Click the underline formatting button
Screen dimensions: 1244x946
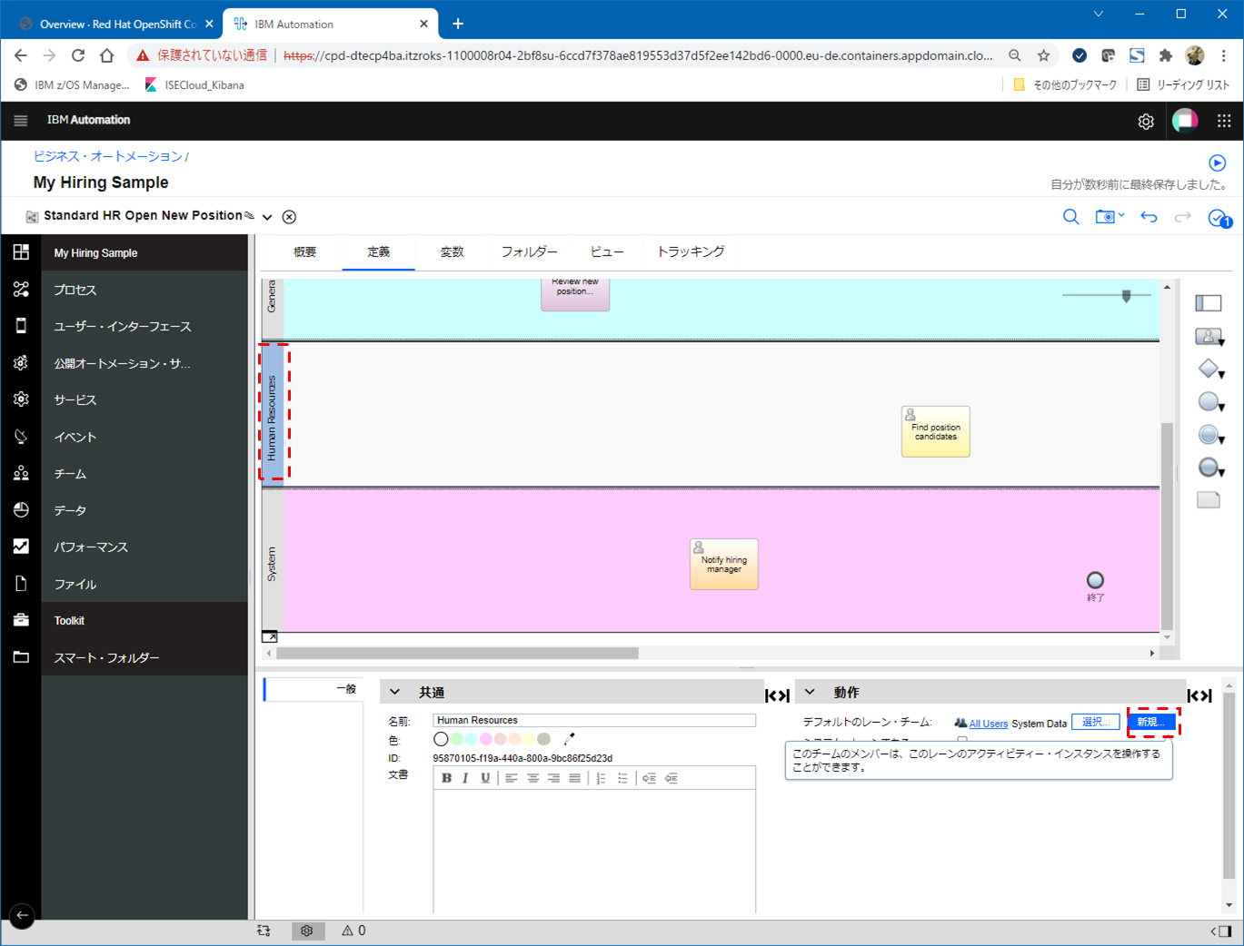point(485,778)
